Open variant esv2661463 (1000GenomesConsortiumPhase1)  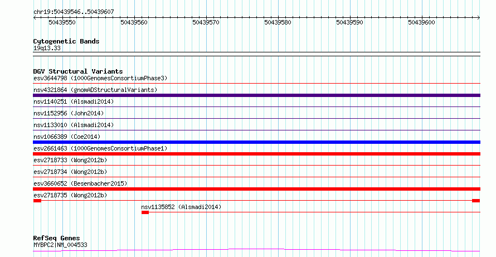[x=100, y=148]
